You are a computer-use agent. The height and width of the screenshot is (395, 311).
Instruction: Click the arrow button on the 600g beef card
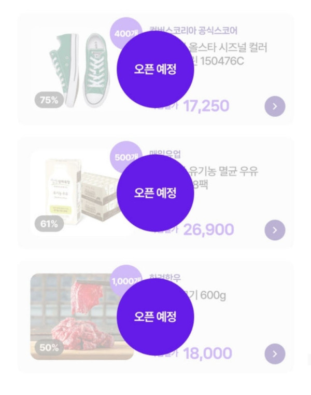(x=275, y=354)
